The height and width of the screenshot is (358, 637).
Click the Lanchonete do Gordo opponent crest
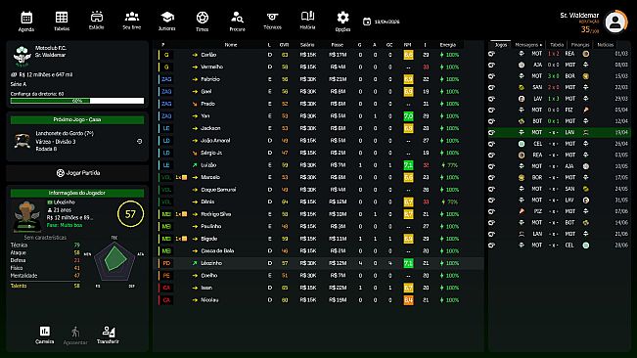(x=23, y=141)
